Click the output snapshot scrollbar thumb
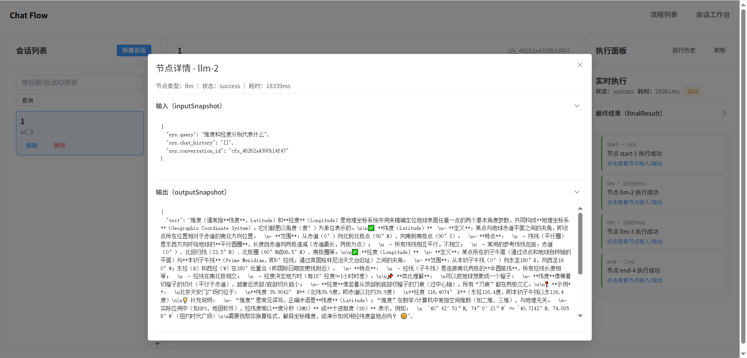The image size is (747, 358). pos(580,243)
